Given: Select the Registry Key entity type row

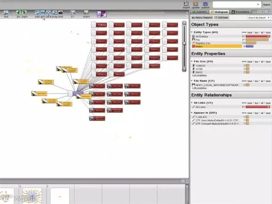Looking at the screenshot, I should pos(217,43).
